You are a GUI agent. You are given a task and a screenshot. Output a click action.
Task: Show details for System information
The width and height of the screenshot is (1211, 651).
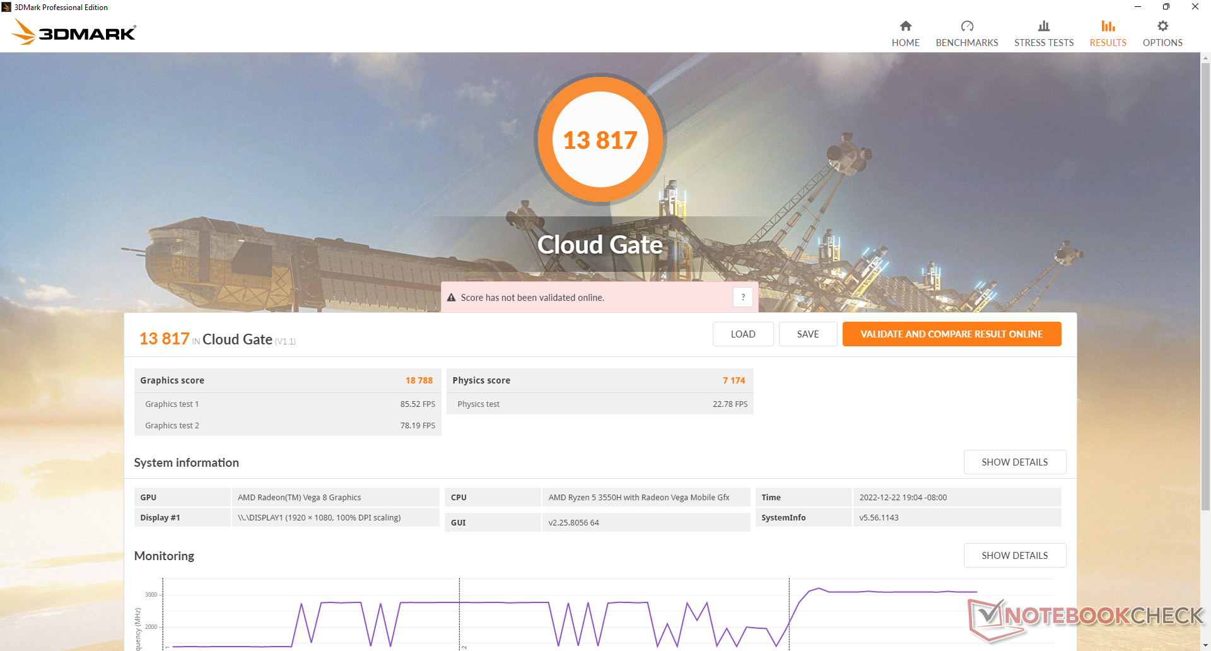point(1014,462)
